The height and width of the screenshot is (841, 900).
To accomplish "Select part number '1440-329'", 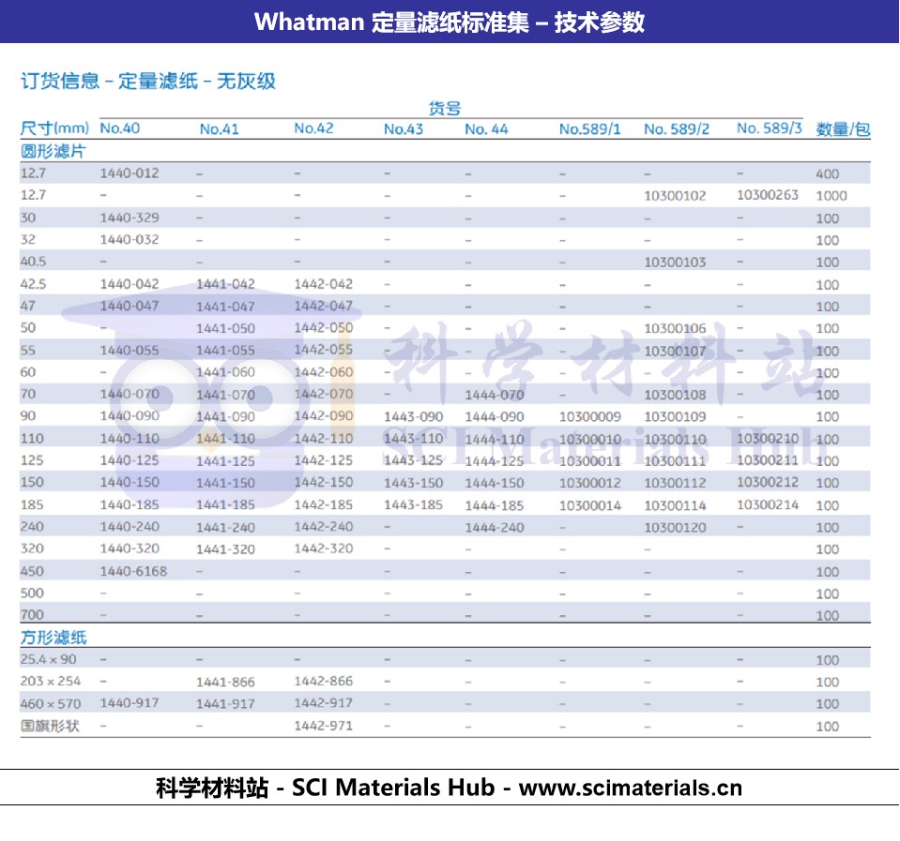I will click(130, 218).
